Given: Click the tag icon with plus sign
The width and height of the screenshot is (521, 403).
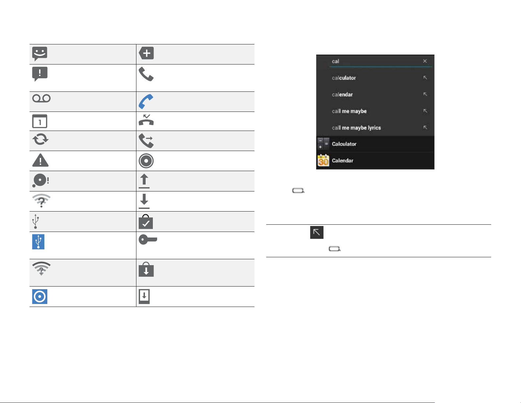Looking at the screenshot, I should coord(146,53).
